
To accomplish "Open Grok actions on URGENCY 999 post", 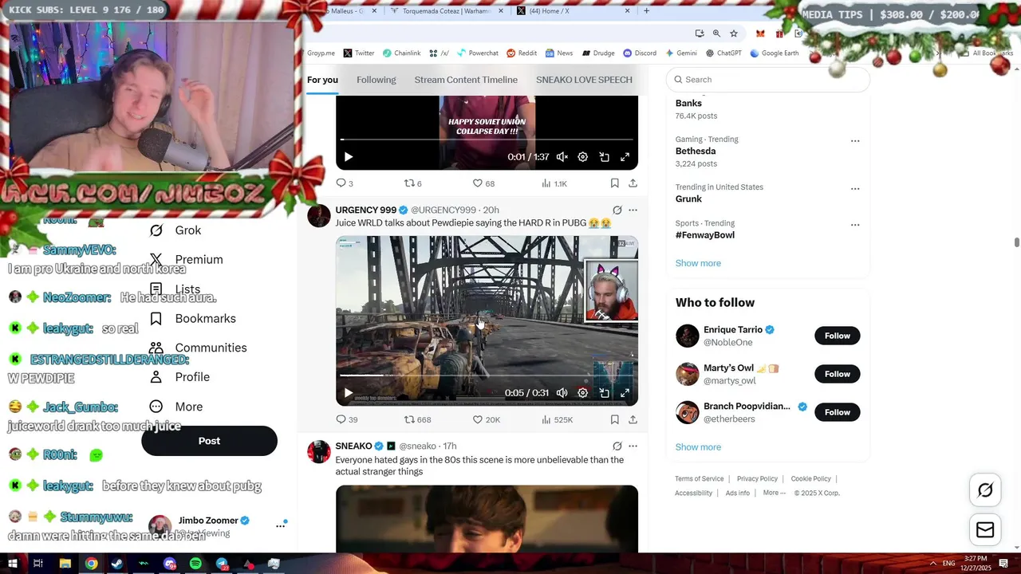I will pos(617,210).
